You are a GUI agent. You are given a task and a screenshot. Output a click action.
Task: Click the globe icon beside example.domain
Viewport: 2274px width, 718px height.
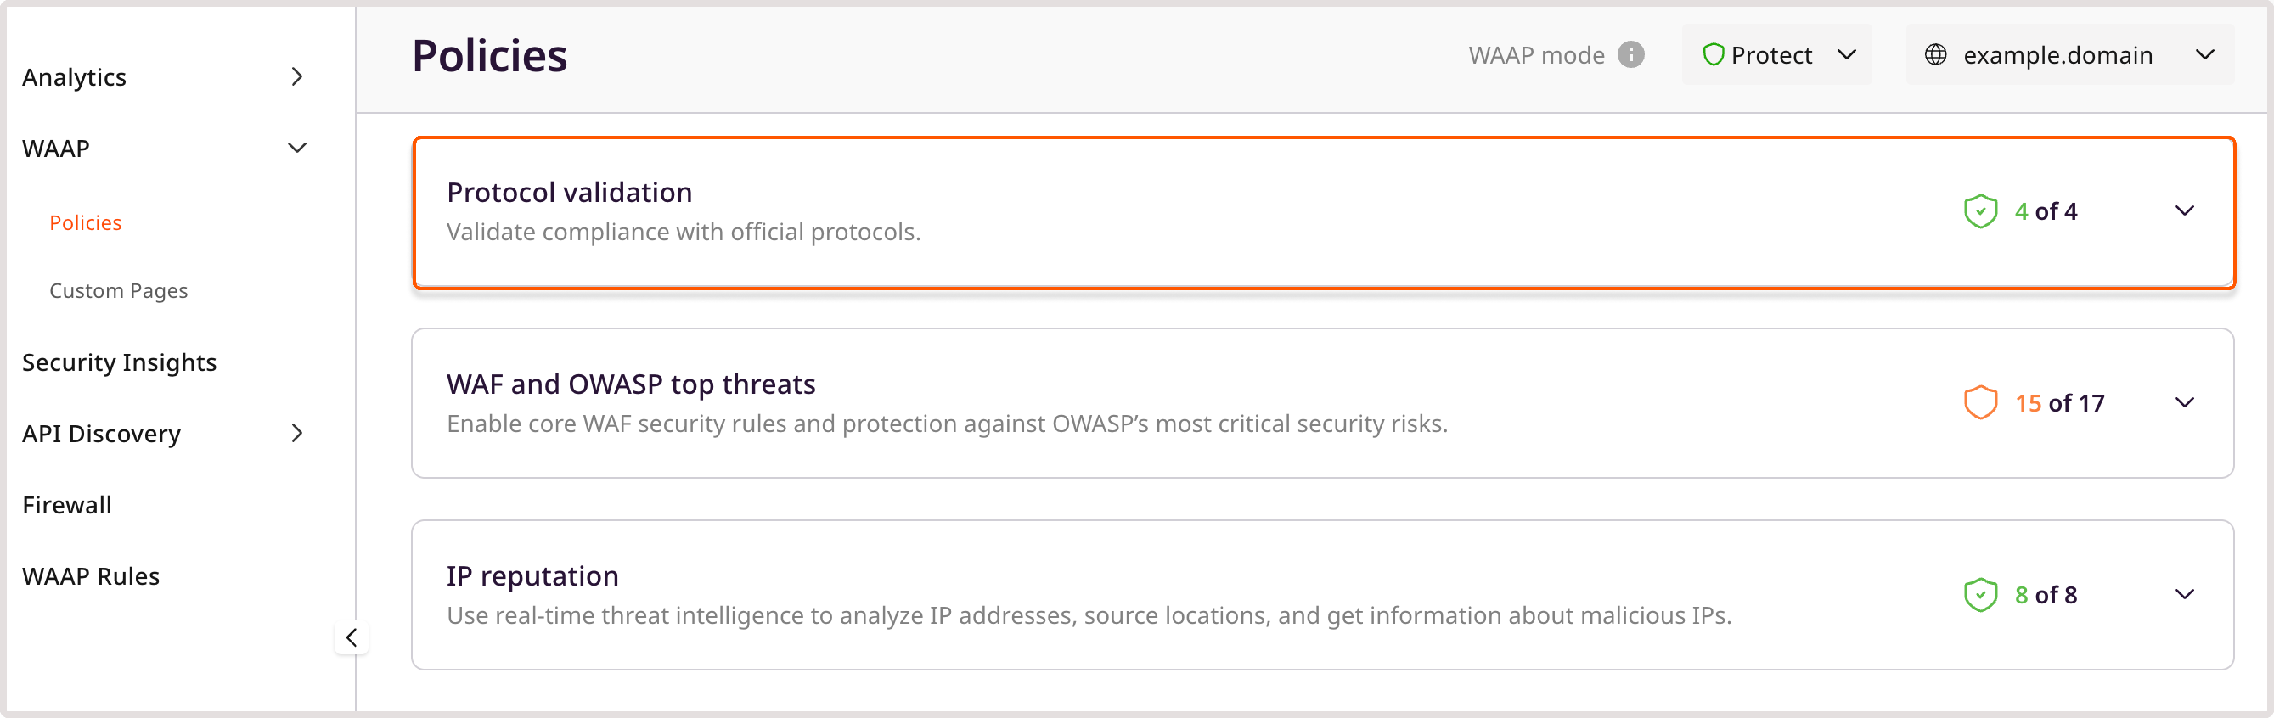point(1936,55)
